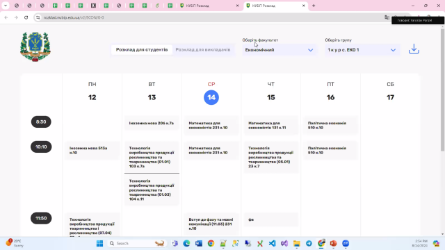Open Friday 10:10 Політична економія 510 card
This screenshot has width=445, height=250.
pyautogui.click(x=331, y=150)
